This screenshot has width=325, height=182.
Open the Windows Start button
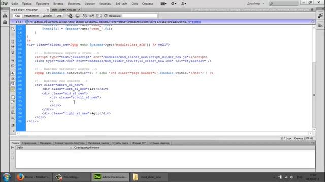coord(7,177)
